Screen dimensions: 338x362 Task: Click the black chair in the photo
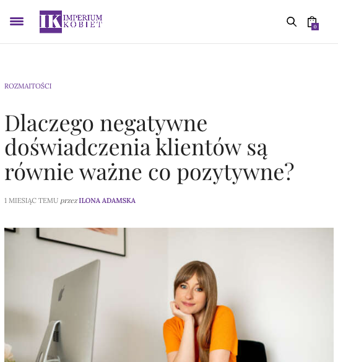tap(252, 351)
